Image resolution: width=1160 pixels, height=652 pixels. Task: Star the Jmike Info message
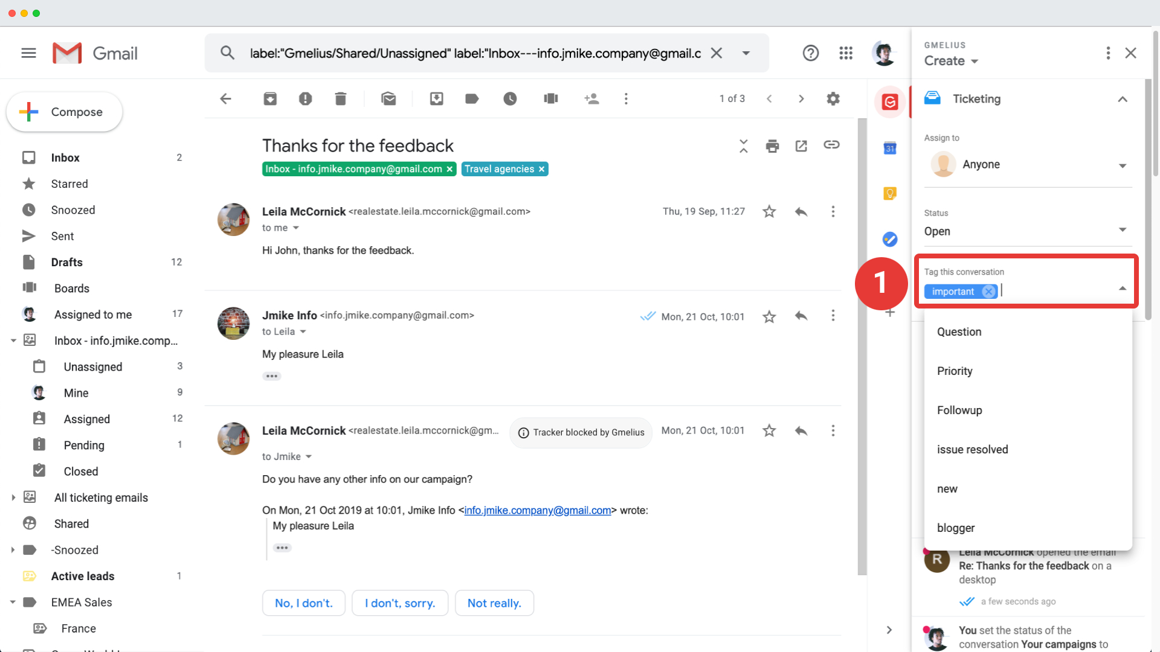click(x=769, y=316)
